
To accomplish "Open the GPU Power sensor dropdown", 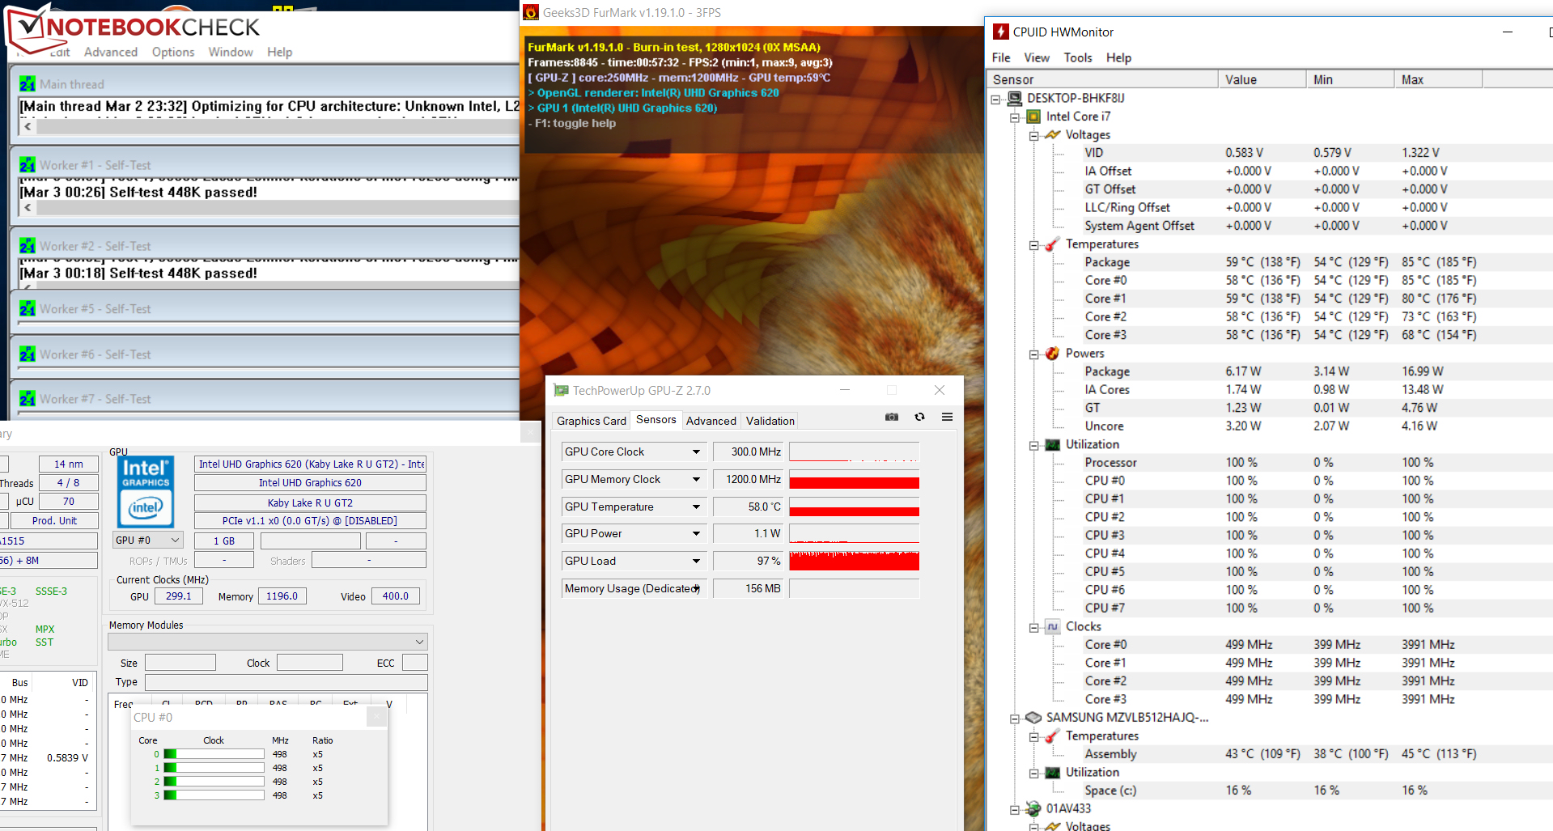I will click(696, 533).
